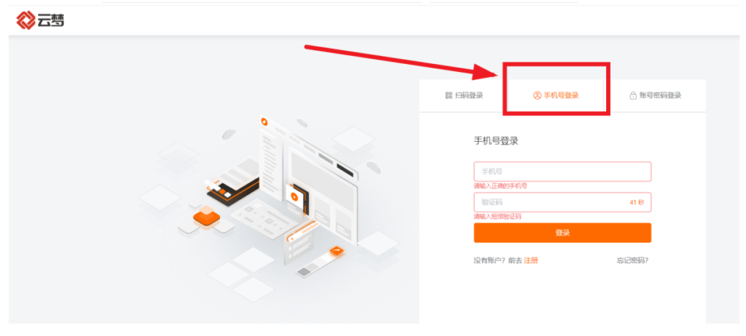Image resolution: width=746 pixels, height=336 pixels.
Task: Focus the 验证码 input field
Action: tap(562, 202)
